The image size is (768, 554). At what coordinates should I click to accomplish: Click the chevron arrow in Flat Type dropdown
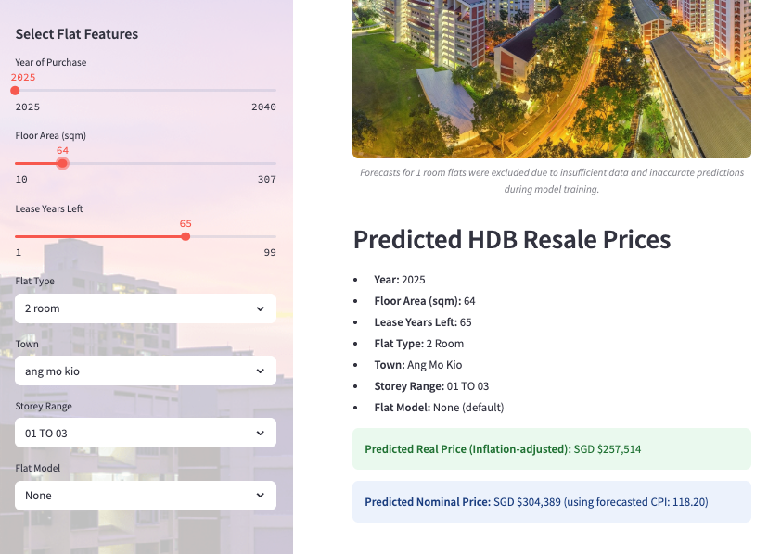click(260, 308)
